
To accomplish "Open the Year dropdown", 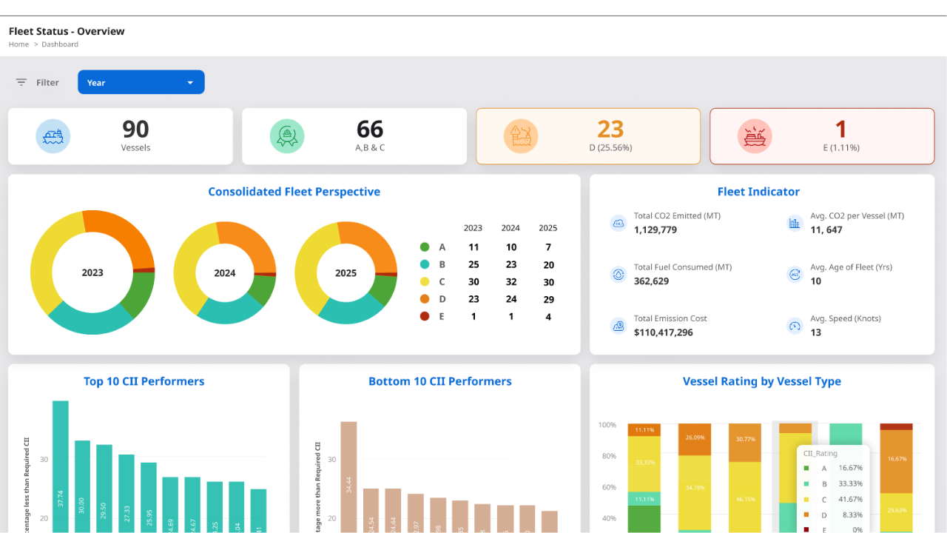I will click(141, 82).
